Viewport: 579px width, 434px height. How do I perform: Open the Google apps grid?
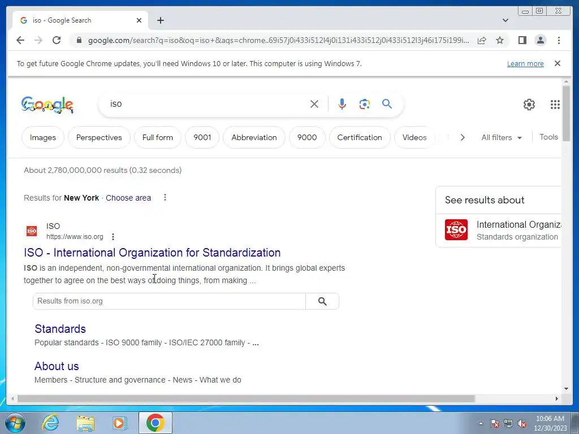click(x=555, y=105)
